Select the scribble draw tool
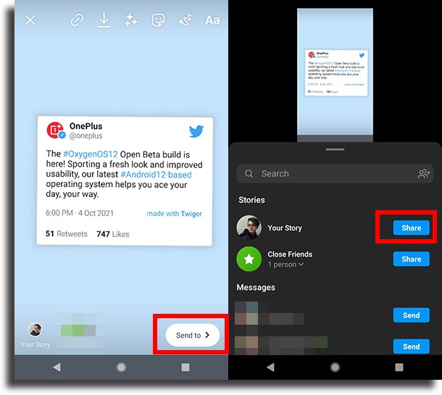442x395 pixels. (185, 20)
